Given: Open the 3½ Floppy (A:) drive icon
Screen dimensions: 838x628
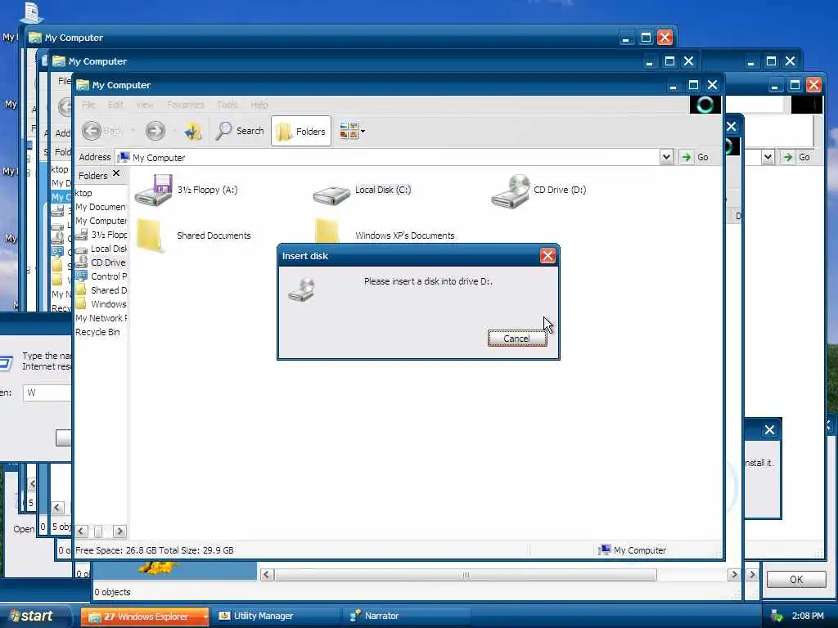Looking at the screenshot, I should (x=153, y=190).
